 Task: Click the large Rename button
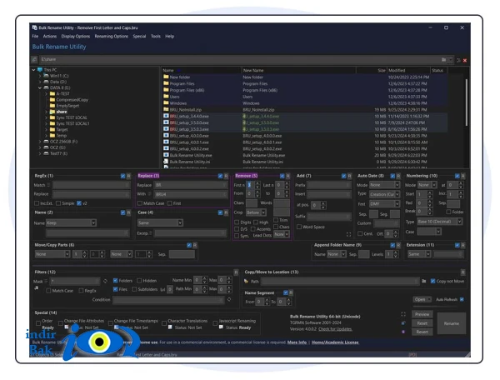point(451,323)
